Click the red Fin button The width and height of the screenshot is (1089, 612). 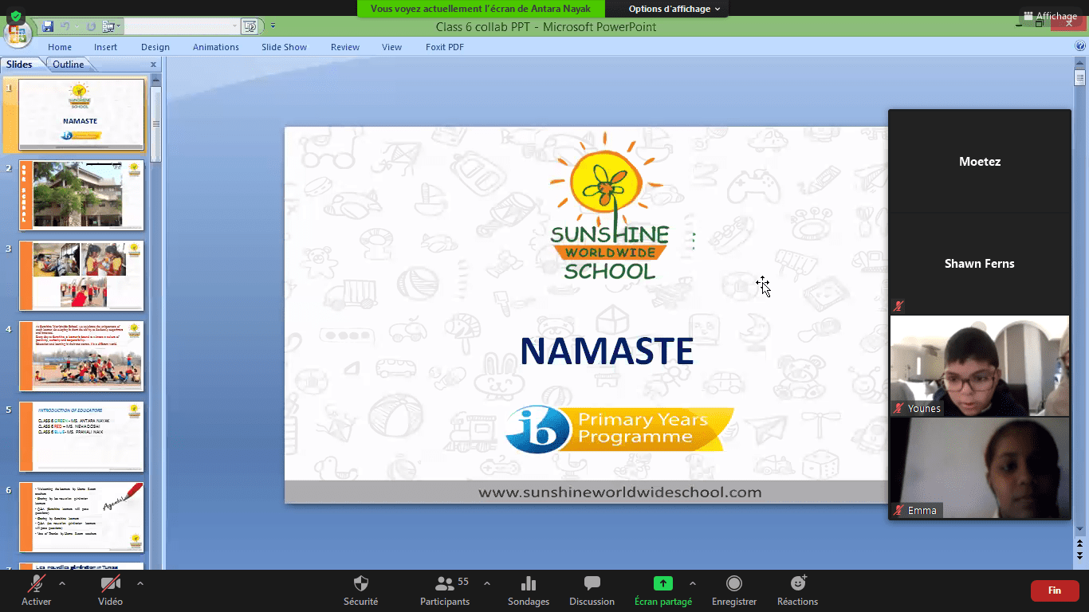coord(1054,590)
